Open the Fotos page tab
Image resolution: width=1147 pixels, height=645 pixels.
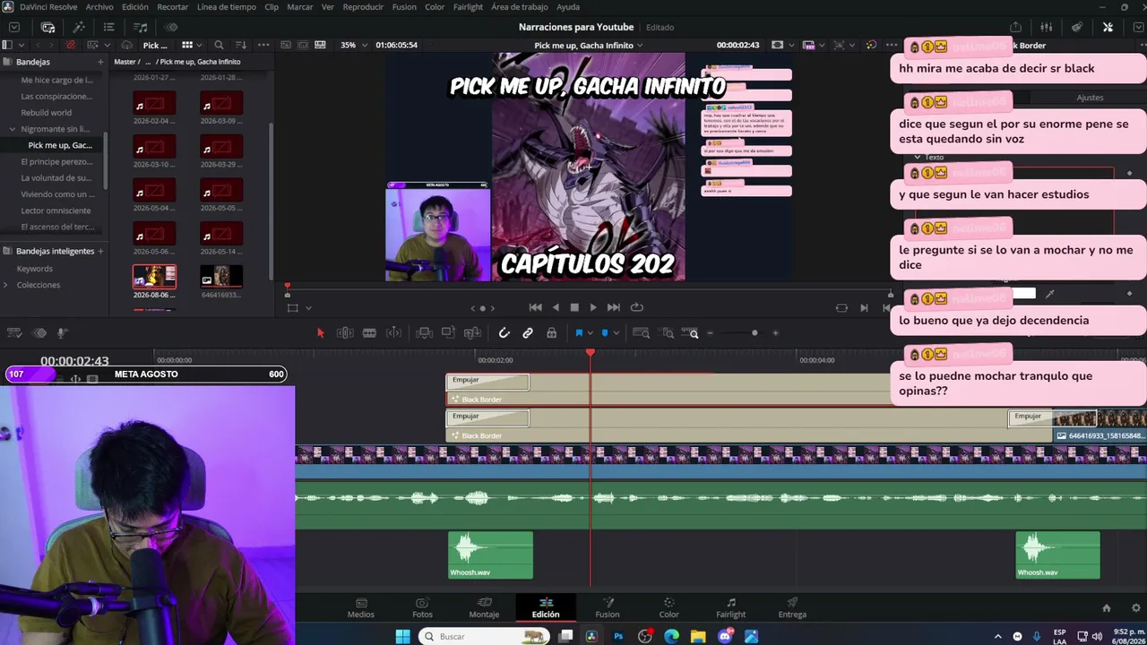pyautogui.click(x=422, y=608)
